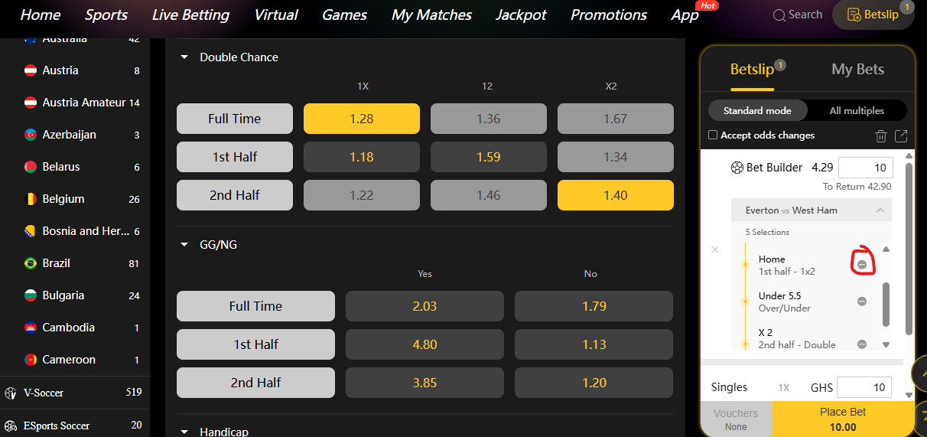This screenshot has width=927, height=437.
Task: Switch to the My Bets tab
Action: pyautogui.click(x=857, y=70)
